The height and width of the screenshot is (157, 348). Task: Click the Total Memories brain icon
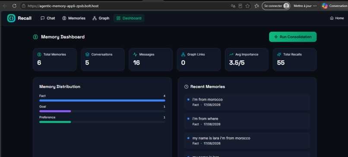[x=39, y=54]
